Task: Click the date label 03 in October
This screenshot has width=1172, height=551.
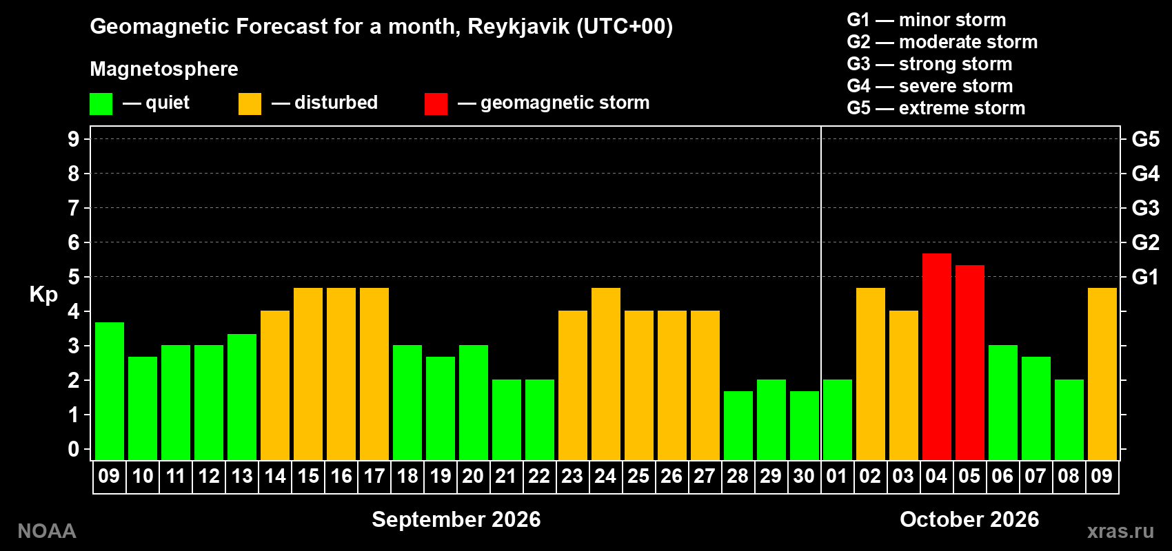Action: (x=903, y=477)
